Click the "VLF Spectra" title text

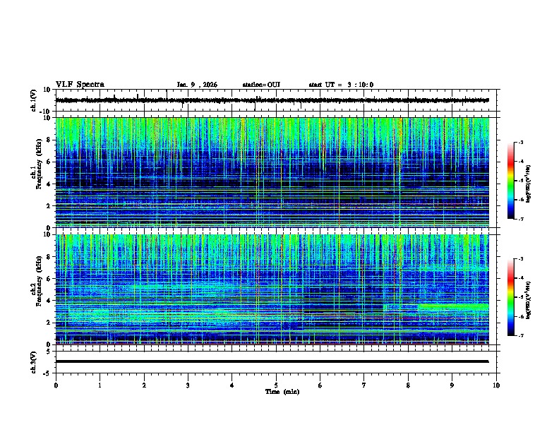click(80, 85)
